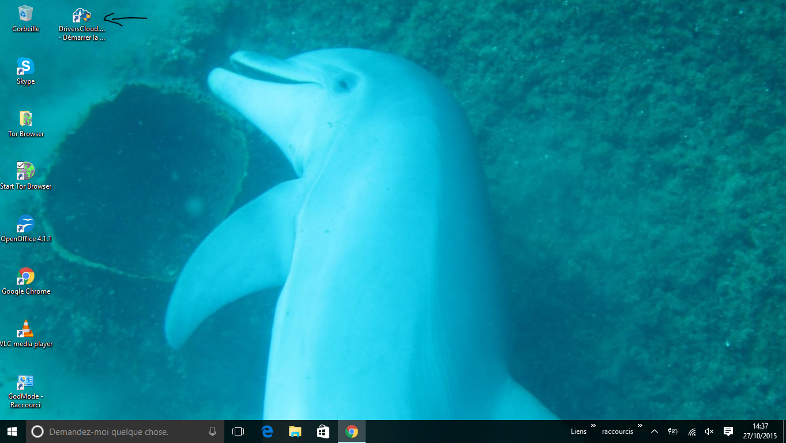Open File Explorer from taskbar

pos(295,431)
